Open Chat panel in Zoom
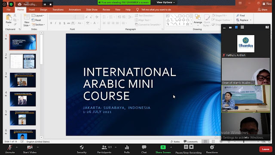275x155 pixels. [144, 149]
